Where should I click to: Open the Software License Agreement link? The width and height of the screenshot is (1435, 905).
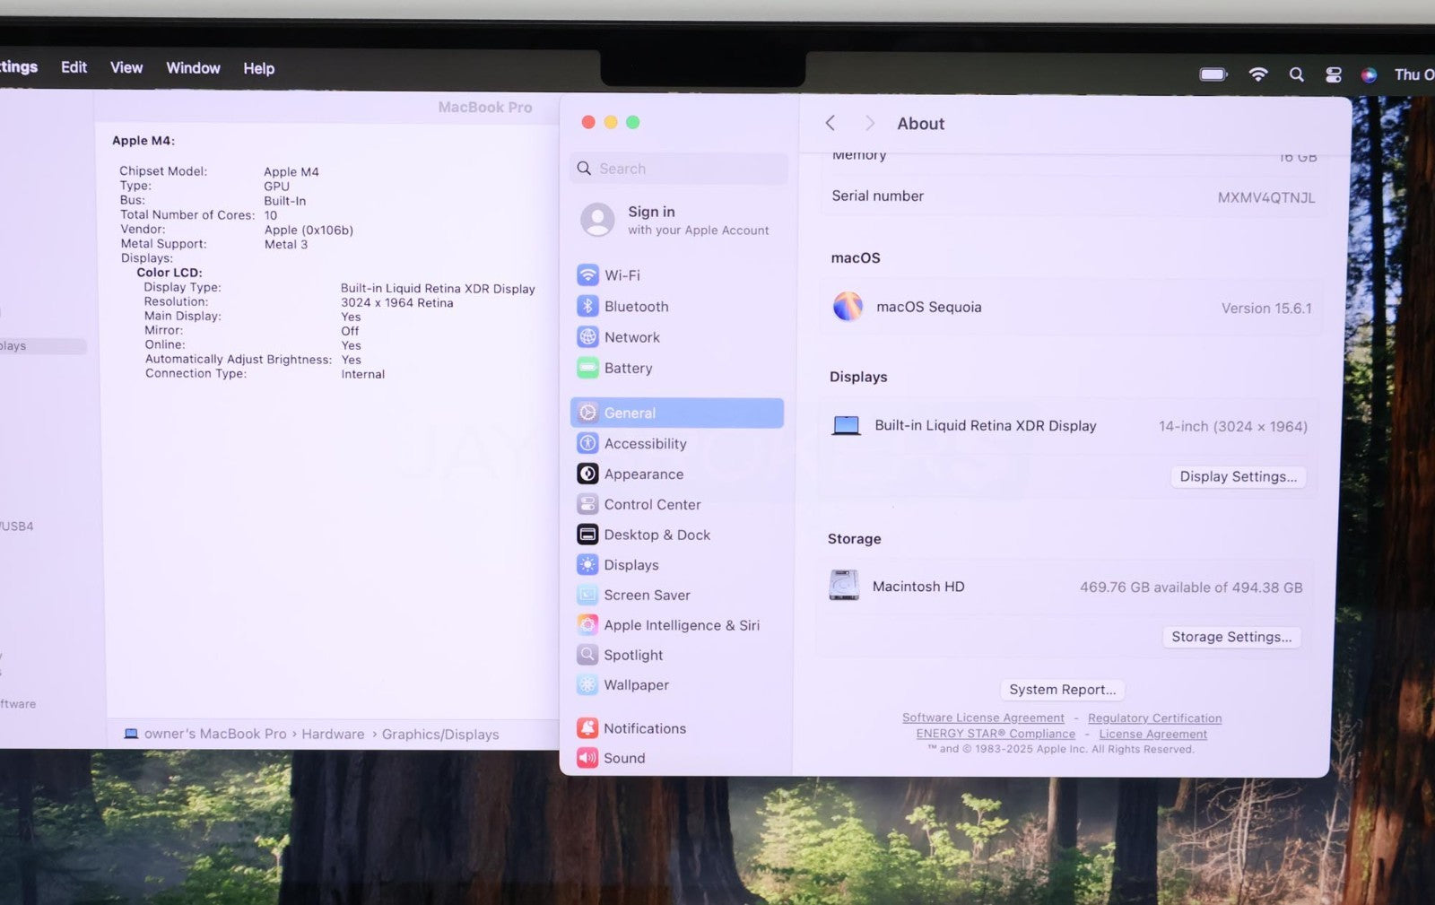click(983, 718)
